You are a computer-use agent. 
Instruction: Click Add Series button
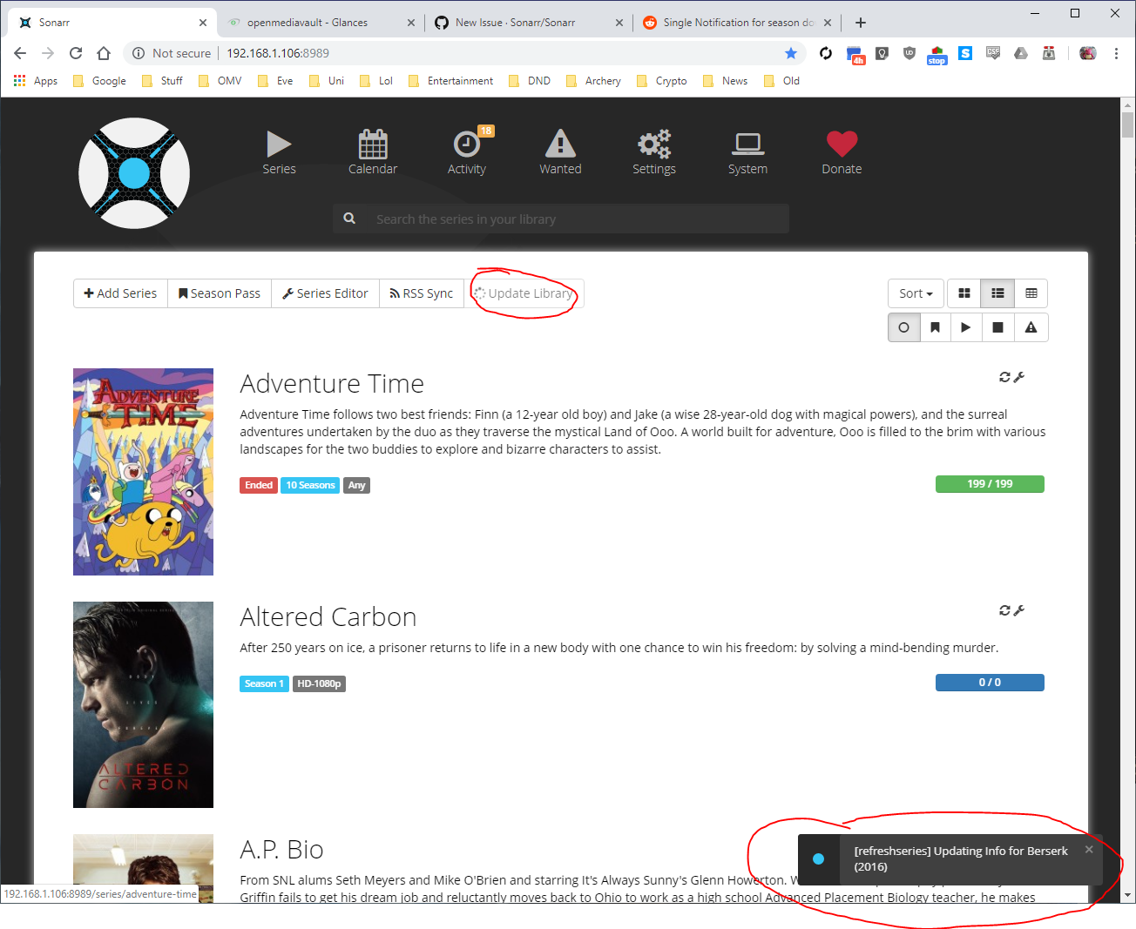pos(120,293)
